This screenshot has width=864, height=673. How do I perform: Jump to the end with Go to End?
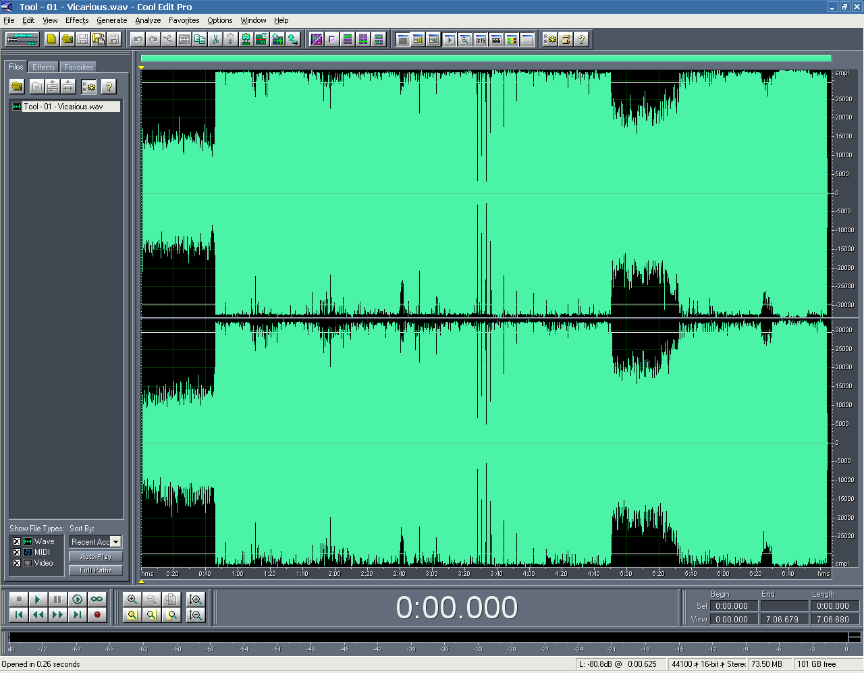point(78,615)
